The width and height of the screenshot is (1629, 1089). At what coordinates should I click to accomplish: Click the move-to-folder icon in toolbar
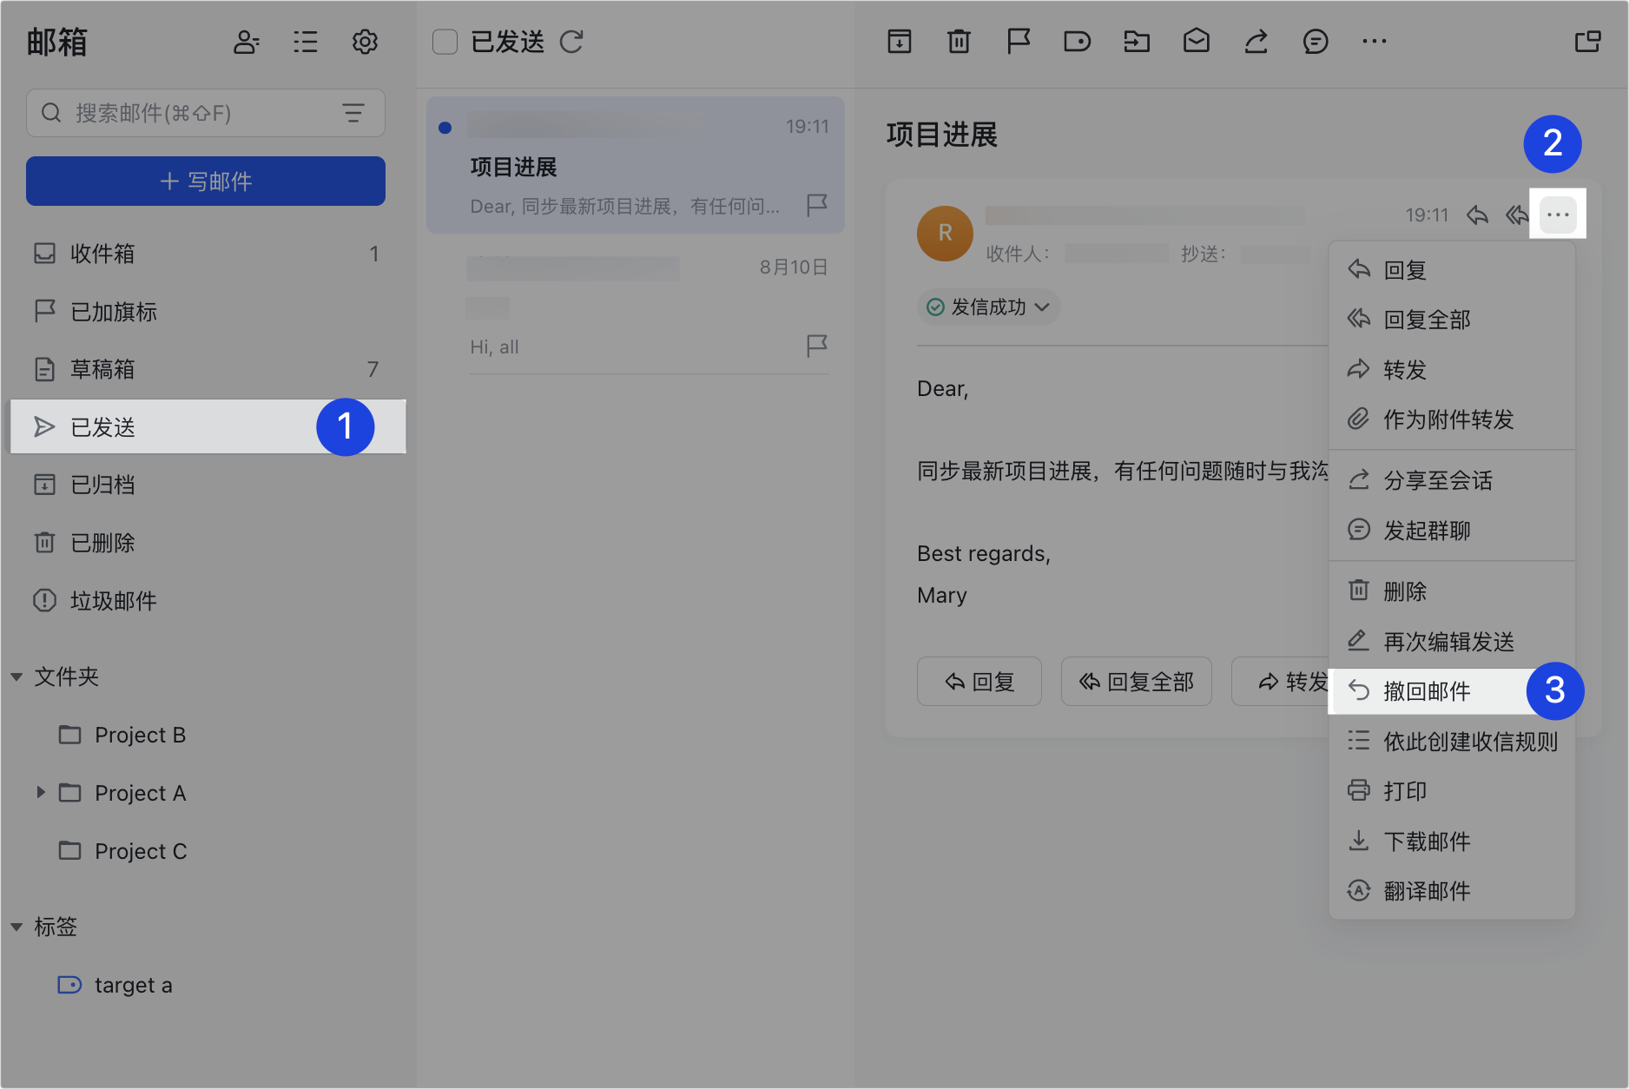(x=1136, y=41)
